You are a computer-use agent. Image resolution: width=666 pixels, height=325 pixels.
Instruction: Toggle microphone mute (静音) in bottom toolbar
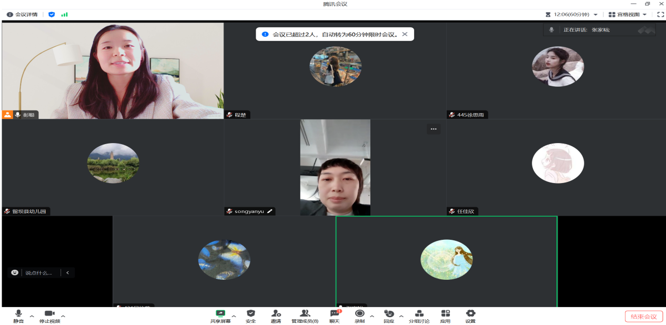coord(18,316)
